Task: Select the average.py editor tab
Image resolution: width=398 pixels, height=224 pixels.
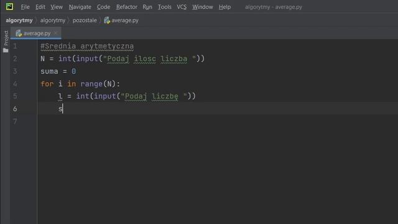Action: point(37,33)
